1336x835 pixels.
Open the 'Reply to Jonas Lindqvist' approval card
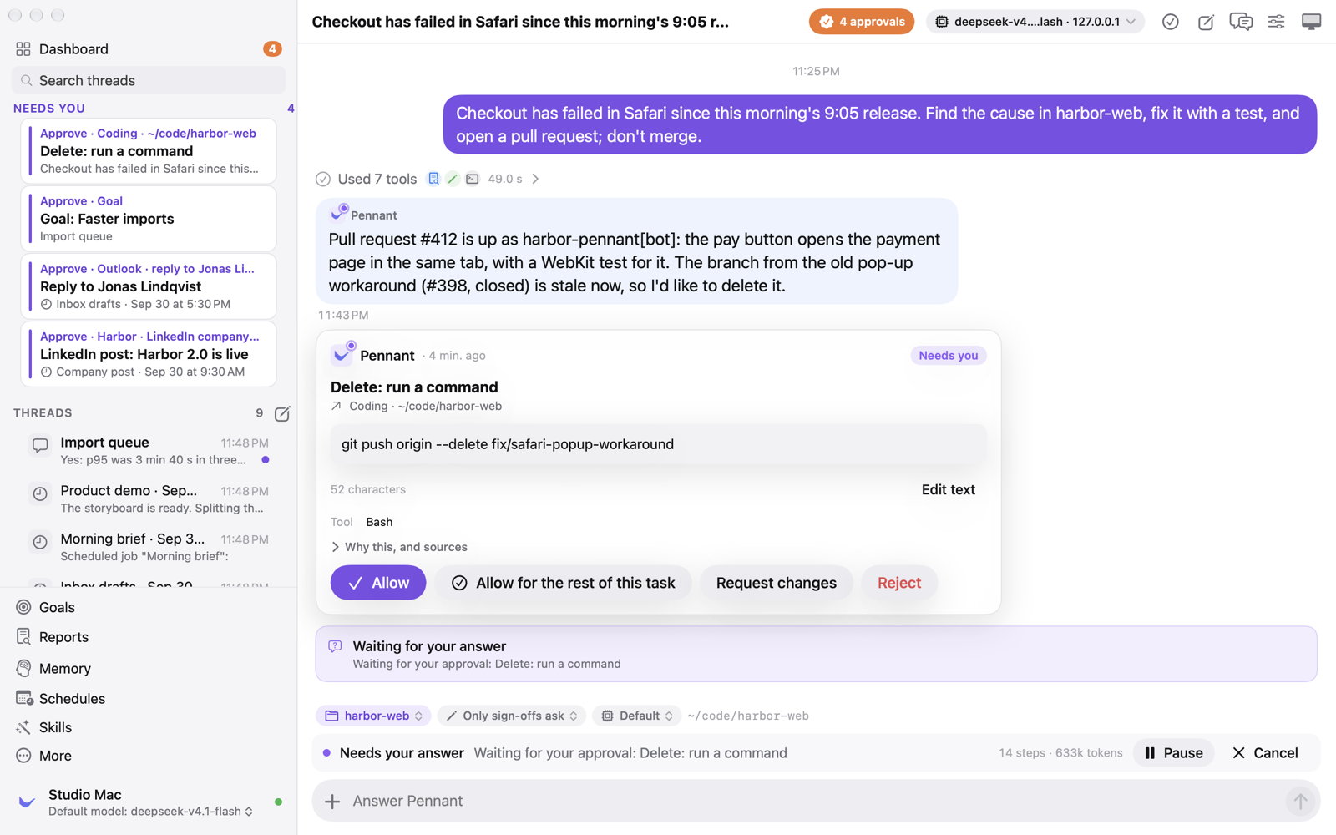pyautogui.click(x=149, y=286)
